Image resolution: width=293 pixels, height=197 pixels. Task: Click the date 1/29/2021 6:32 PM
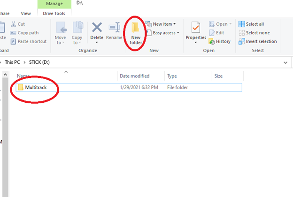coord(139,87)
